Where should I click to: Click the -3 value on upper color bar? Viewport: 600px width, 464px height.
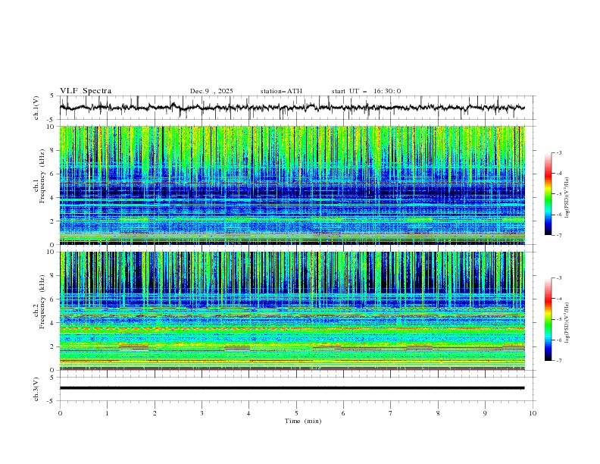coord(558,153)
